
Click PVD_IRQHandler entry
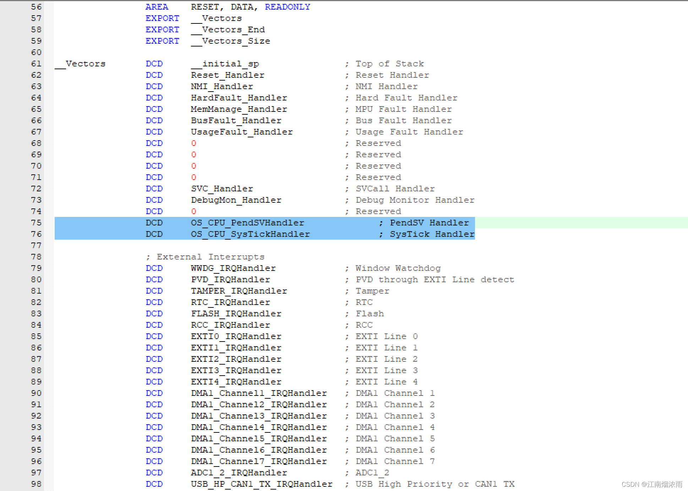[x=230, y=279]
